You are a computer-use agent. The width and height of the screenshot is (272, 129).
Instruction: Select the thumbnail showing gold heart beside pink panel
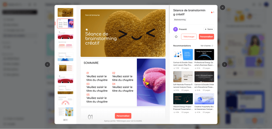[x=65, y=68]
